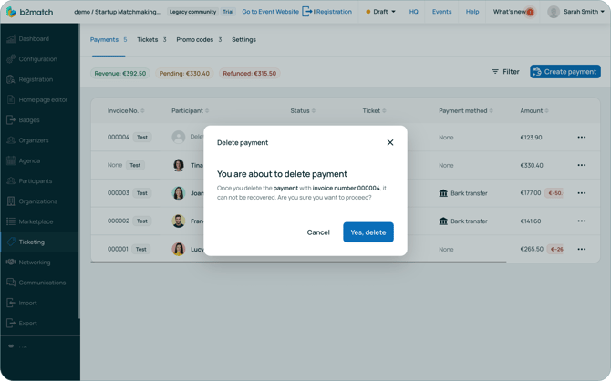Click invoice number 000001

118,249
